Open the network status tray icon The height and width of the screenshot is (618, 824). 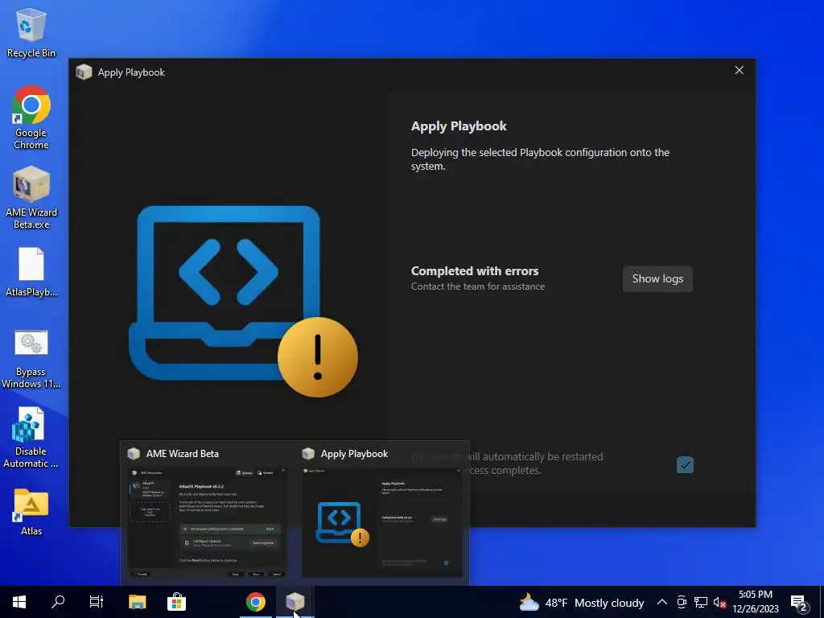701,602
